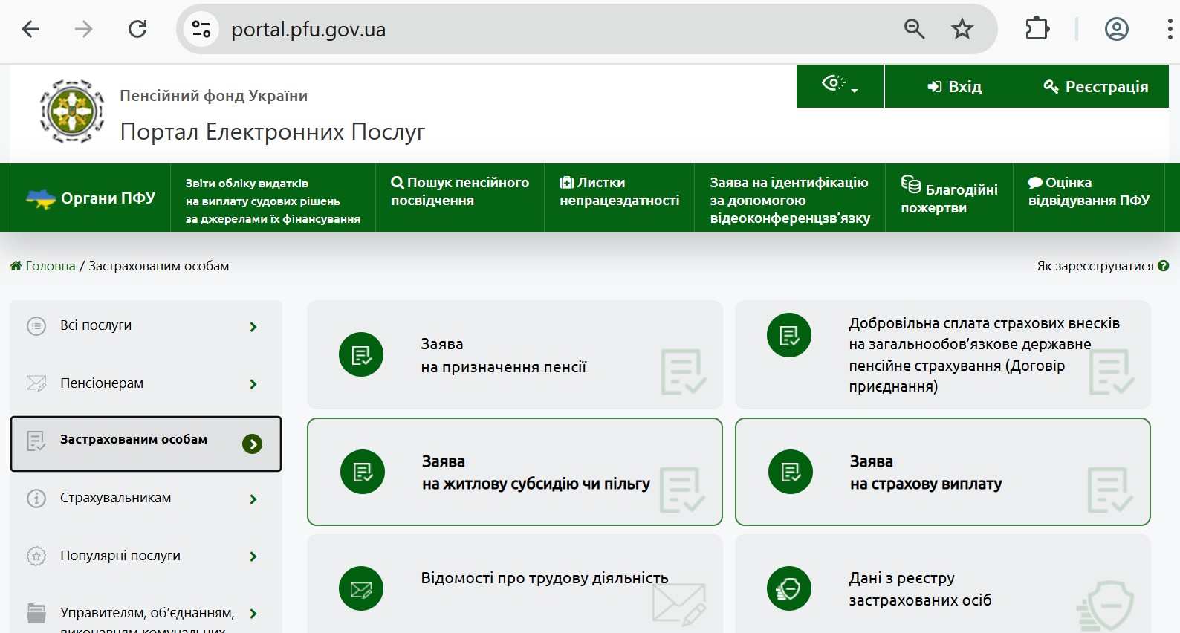Select Застрахованим особам in the sidebar
Image resolution: width=1180 pixels, height=633 pixels.
(146, 444)
